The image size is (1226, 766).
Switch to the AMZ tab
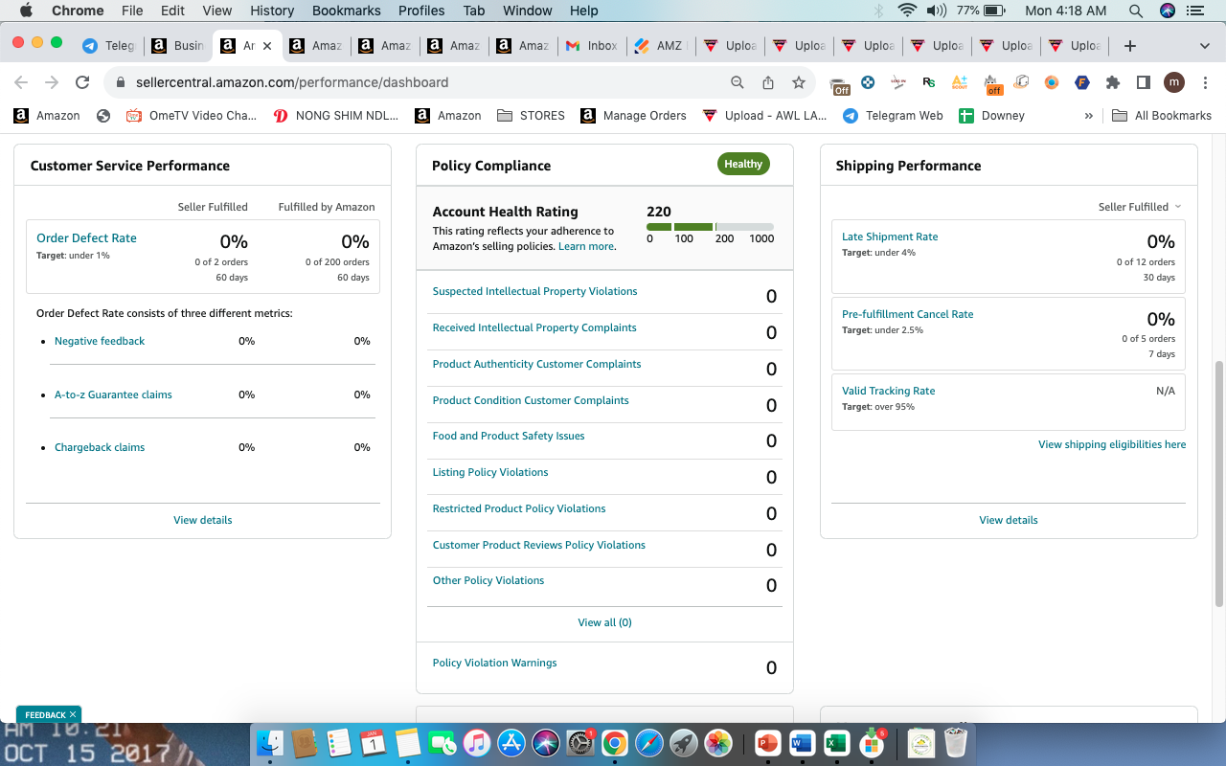[x=660, y=45]
